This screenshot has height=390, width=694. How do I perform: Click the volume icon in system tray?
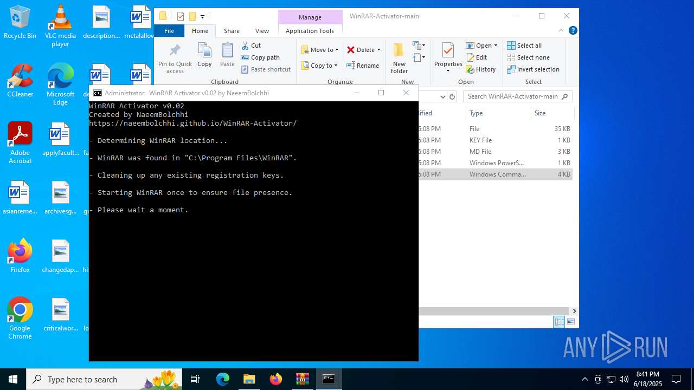click(624, 379)
